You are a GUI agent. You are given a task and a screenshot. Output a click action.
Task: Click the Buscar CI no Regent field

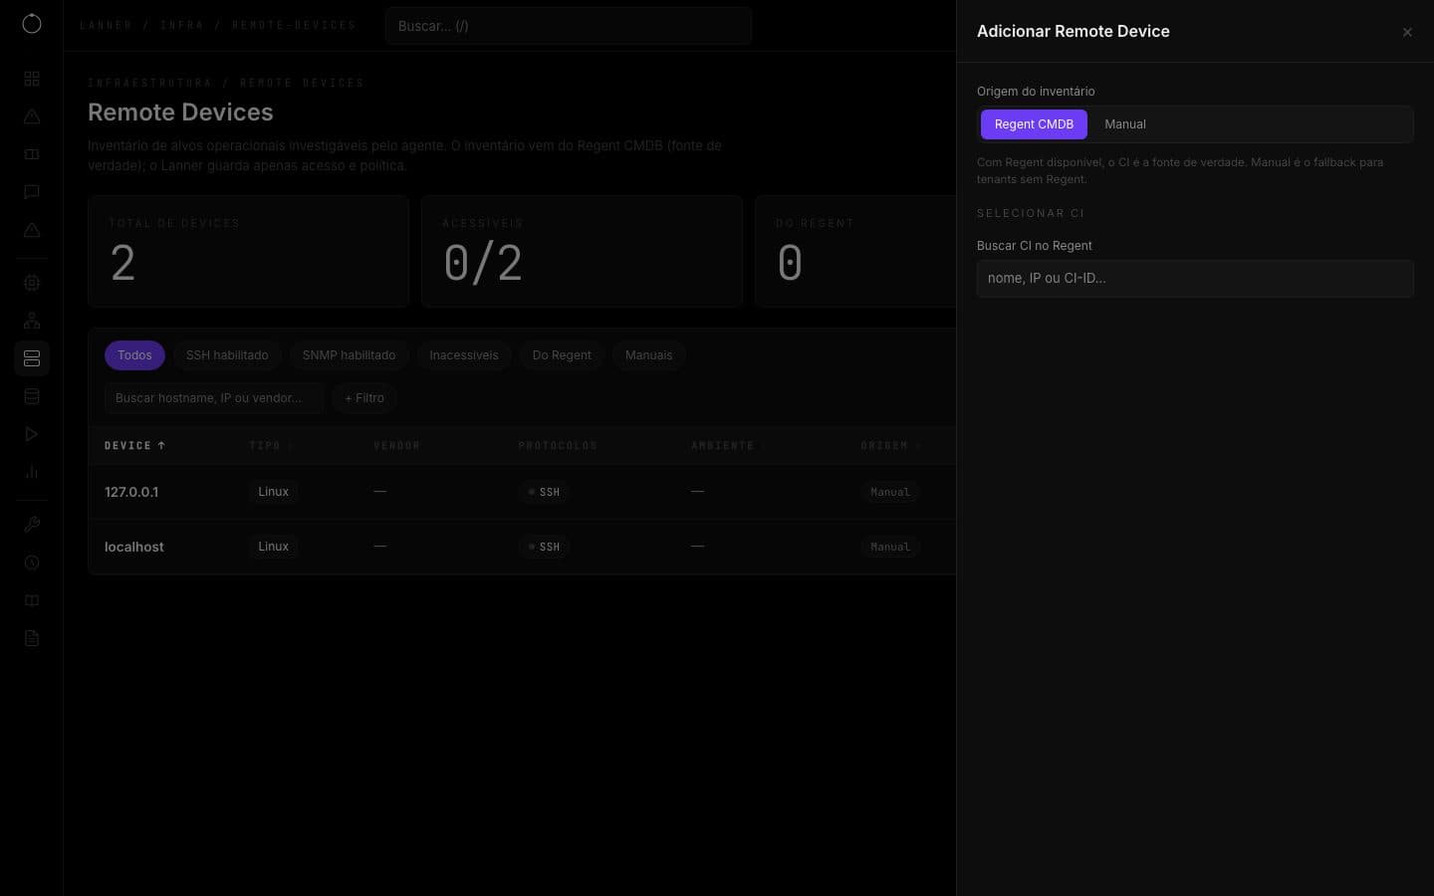coord(1195,279)
